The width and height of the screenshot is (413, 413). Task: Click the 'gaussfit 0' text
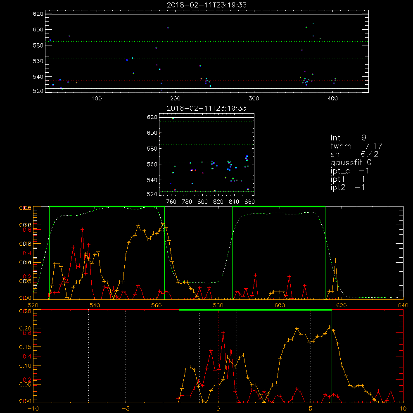[351, 162]
